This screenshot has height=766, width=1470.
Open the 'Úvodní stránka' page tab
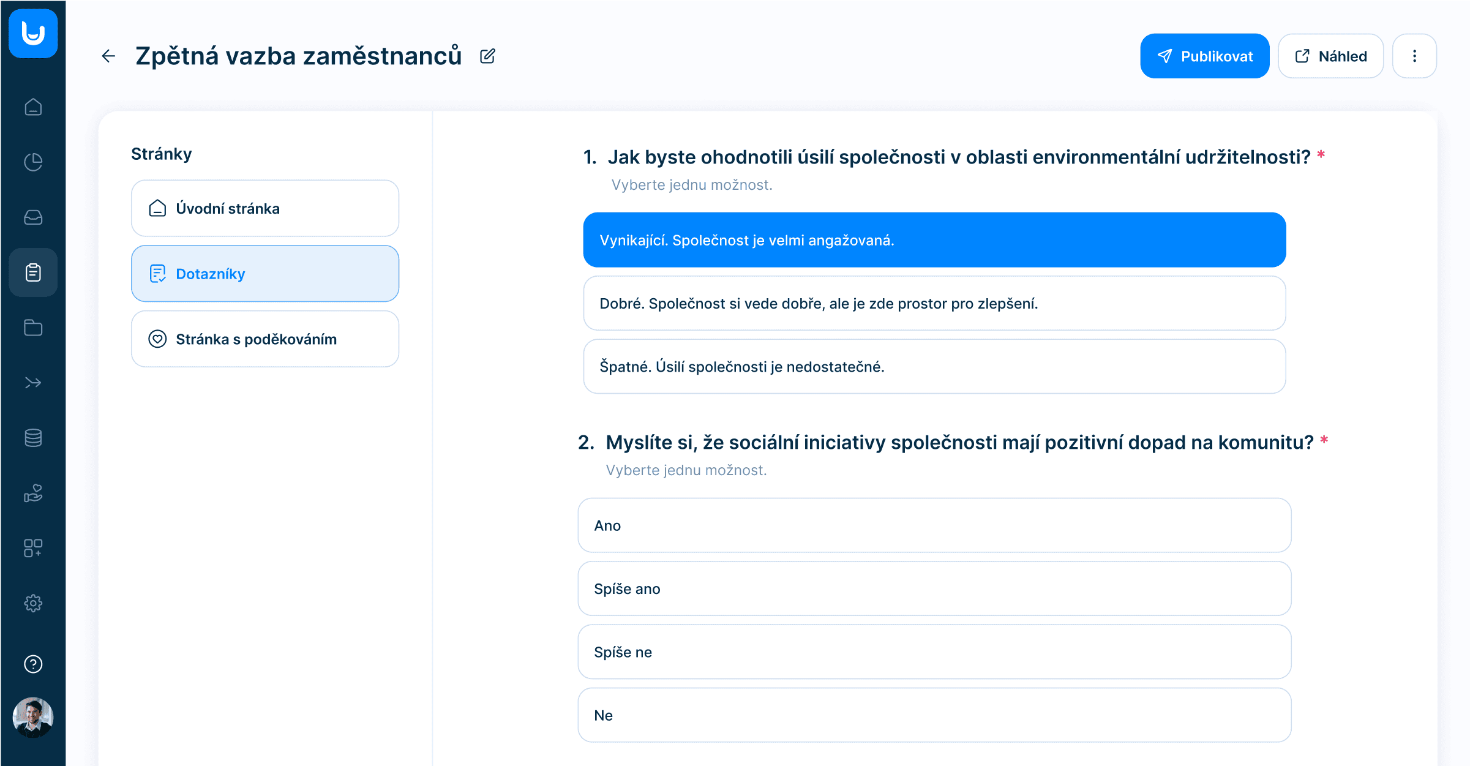click(264, 208)
